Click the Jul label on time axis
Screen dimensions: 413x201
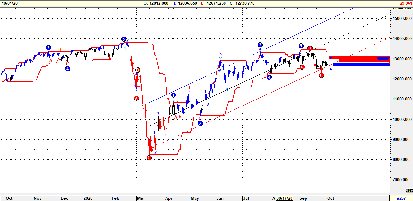tap(246, 198)
